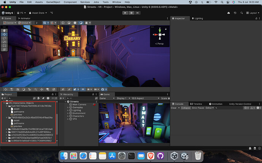
Task: Select the Hand (View) tool
Action: pos(4,30)
